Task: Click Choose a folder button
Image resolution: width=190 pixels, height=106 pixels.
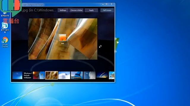Action: (77, 10)
